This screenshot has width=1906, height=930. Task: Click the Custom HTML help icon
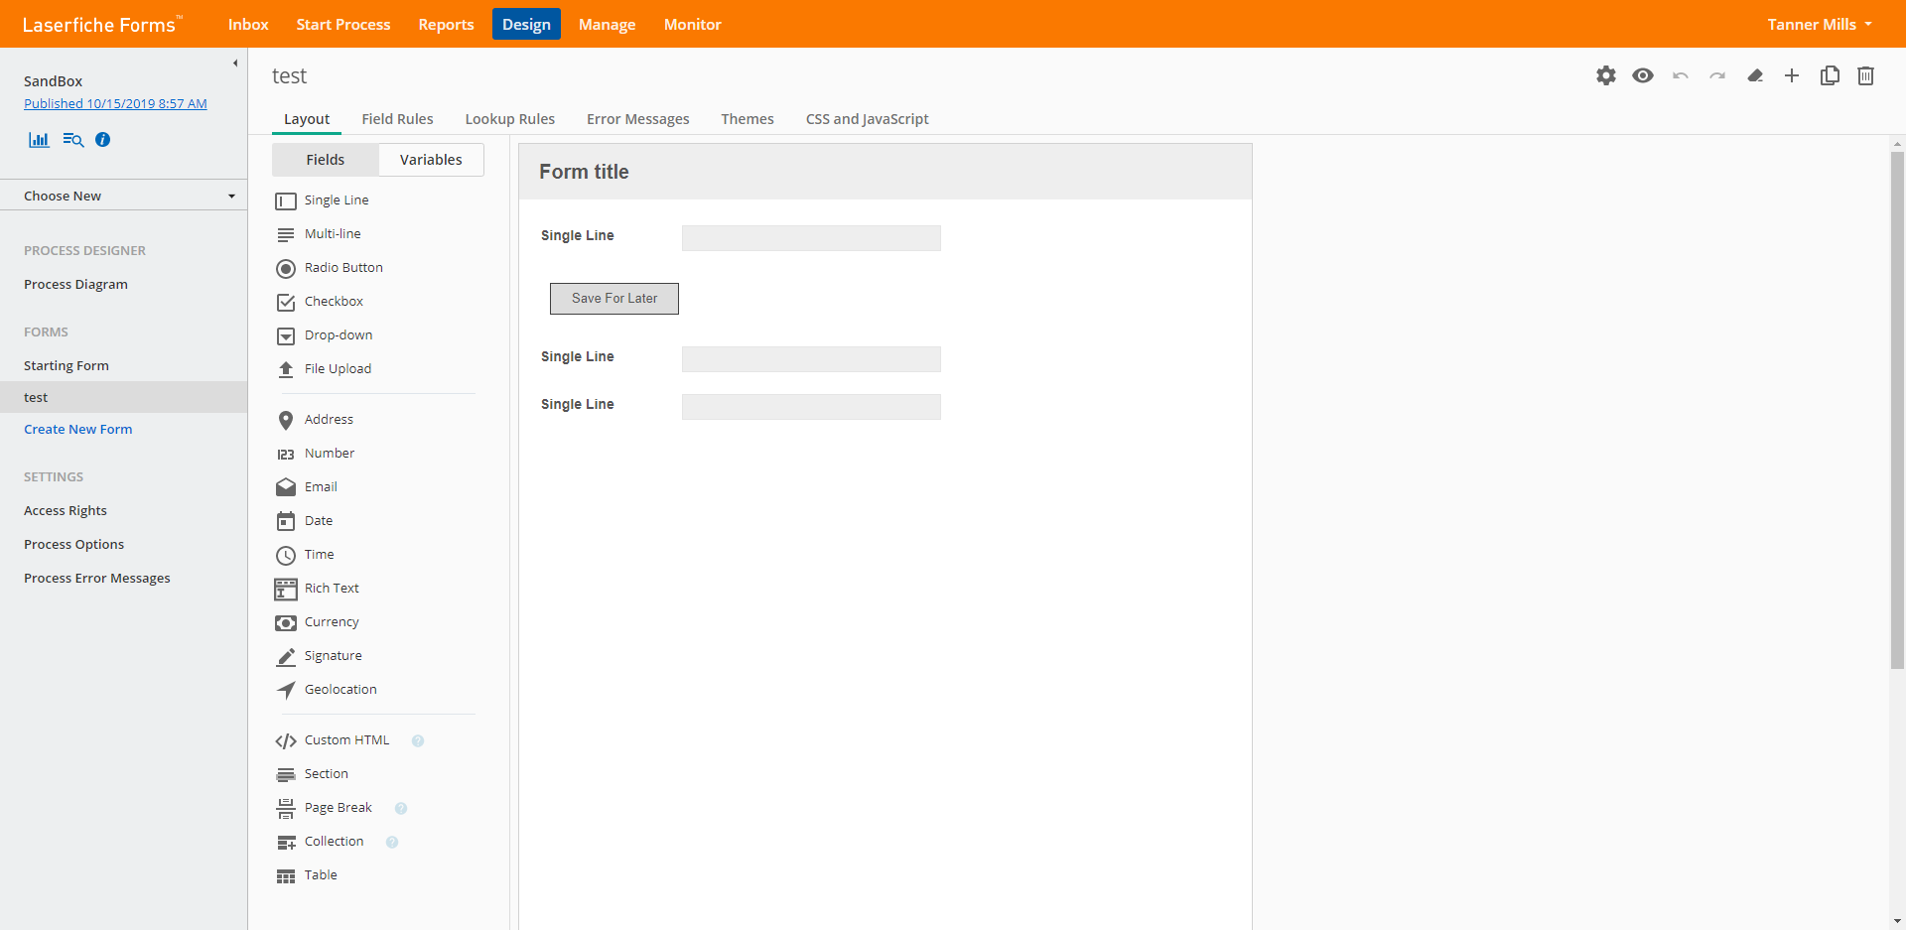[x=418, y=740]
